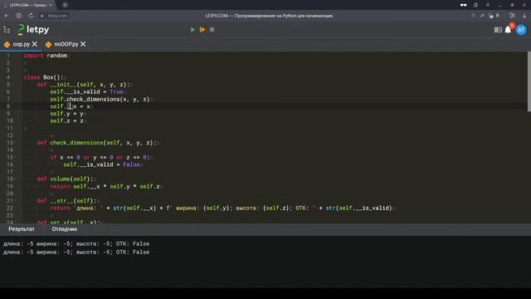Viewport: 531px width, 299px height.
Task: Open browser extensions shield icon
Action: (x=512, y=16)
